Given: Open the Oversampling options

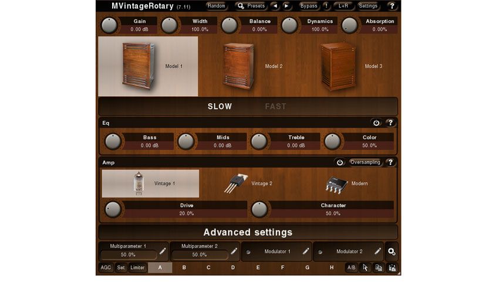Looking at the screenshot, I should point(365,162).
